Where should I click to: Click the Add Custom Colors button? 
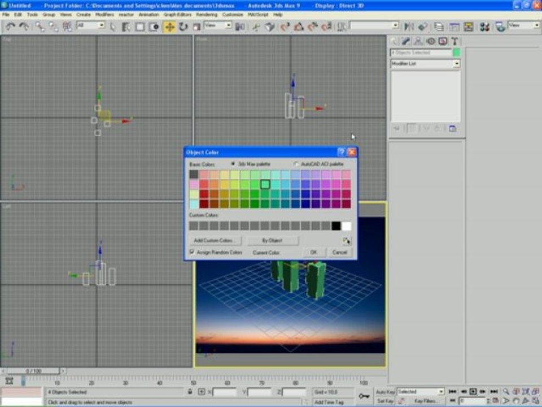(x=214, y=240)
